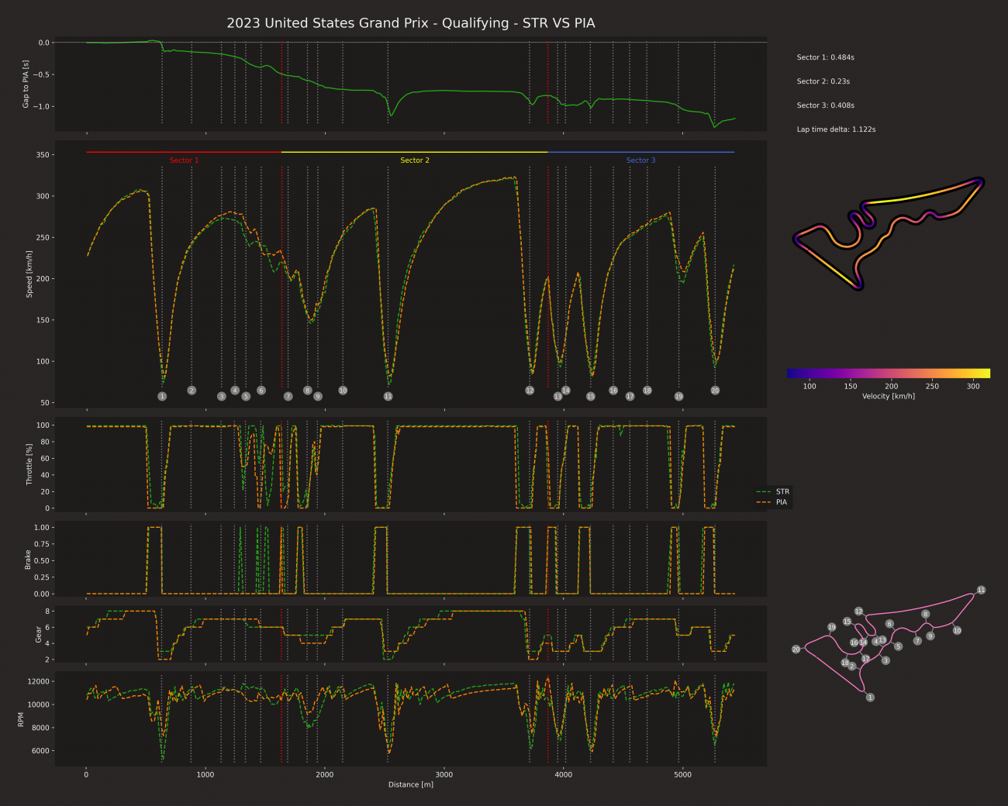Click the 'Velocity [km/h]' colorbar label
This screenshot has width=1008, height=806.
[889, 396]
